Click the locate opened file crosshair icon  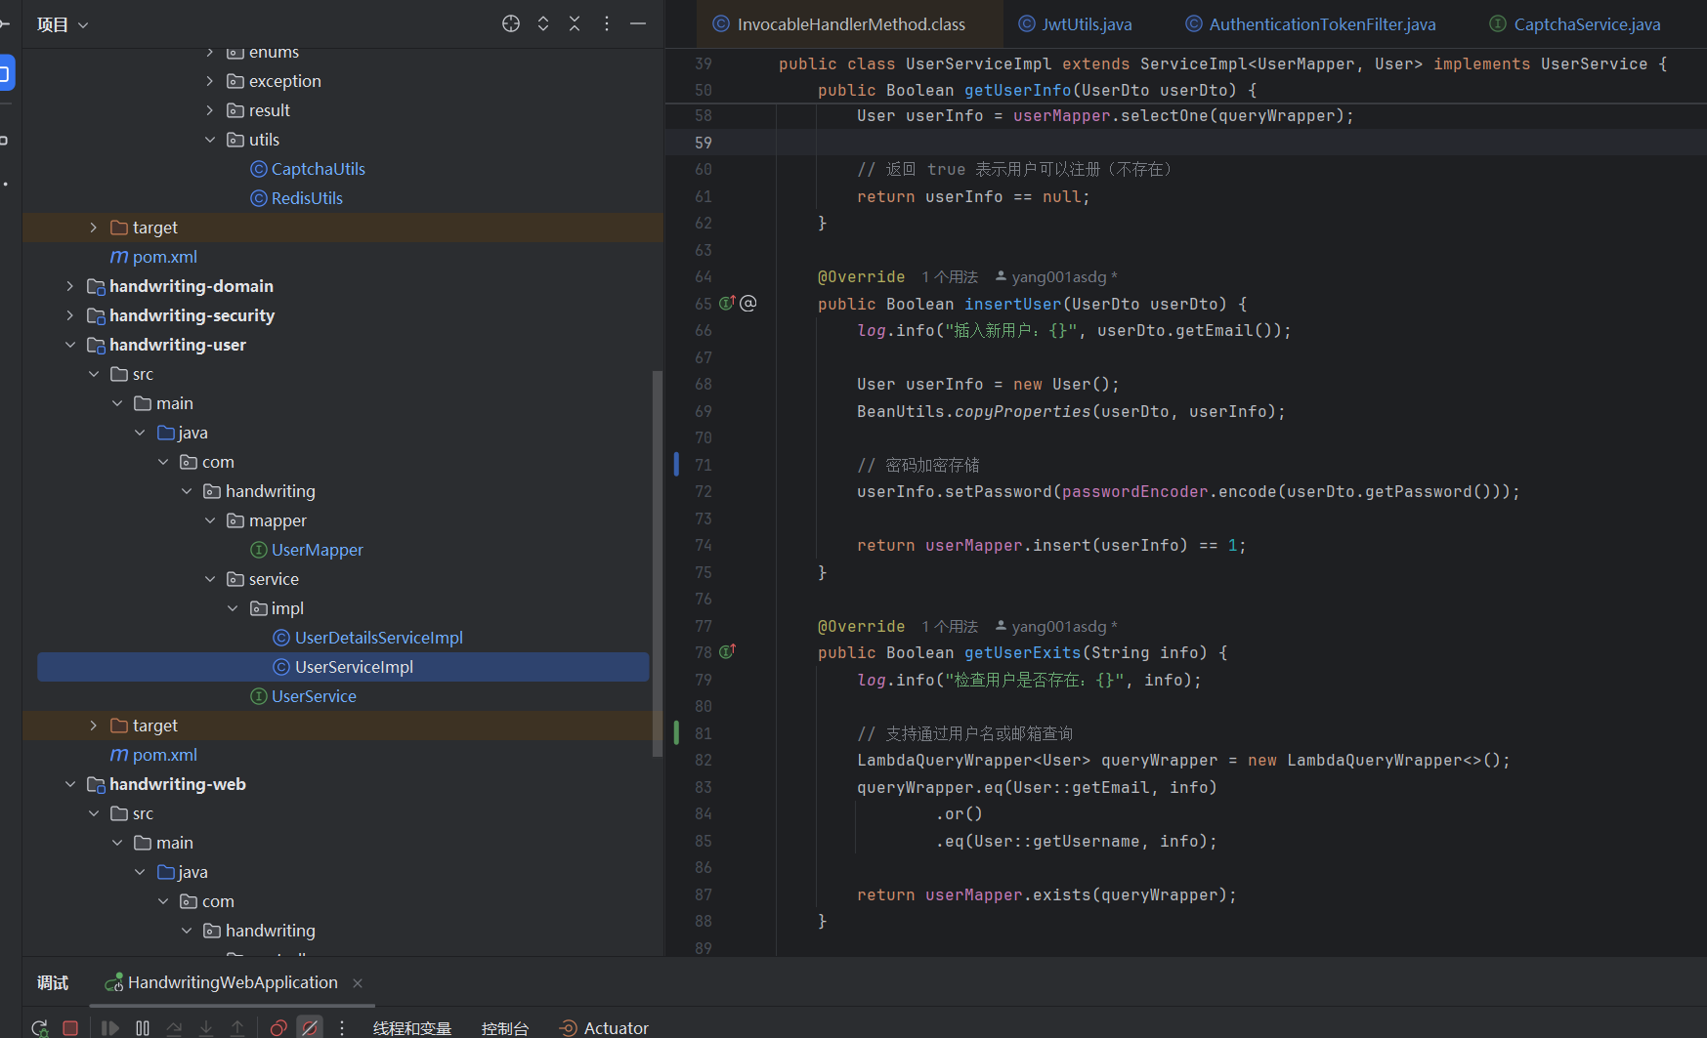coord(510,23)
